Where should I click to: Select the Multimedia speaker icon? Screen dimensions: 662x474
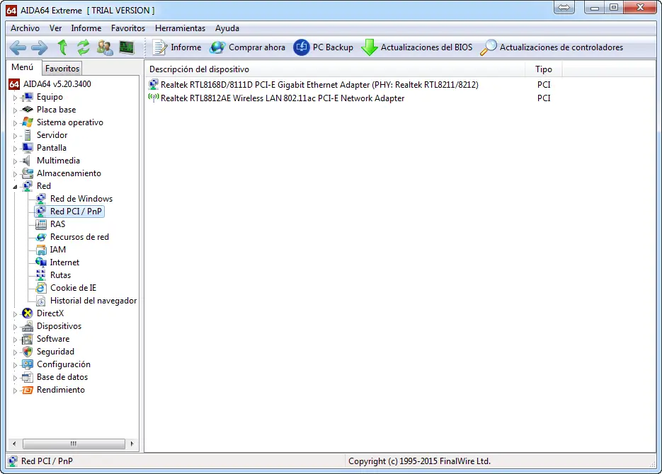point(27,161)
